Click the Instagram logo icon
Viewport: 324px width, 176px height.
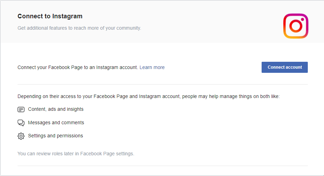[x=296, y=26]
